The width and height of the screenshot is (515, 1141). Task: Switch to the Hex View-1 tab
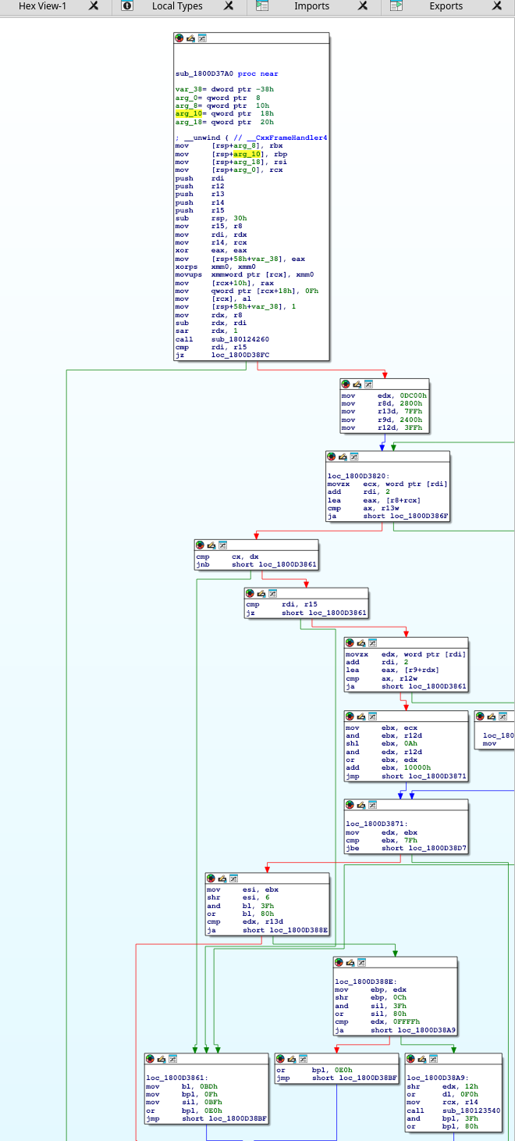point(44,6)
